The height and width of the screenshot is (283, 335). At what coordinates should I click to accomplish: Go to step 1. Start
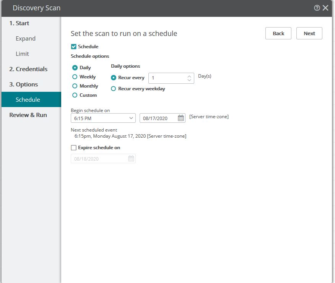point(19,23)
